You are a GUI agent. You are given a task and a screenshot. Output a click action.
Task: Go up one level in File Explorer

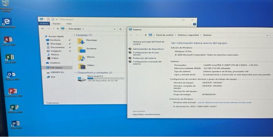58,29
